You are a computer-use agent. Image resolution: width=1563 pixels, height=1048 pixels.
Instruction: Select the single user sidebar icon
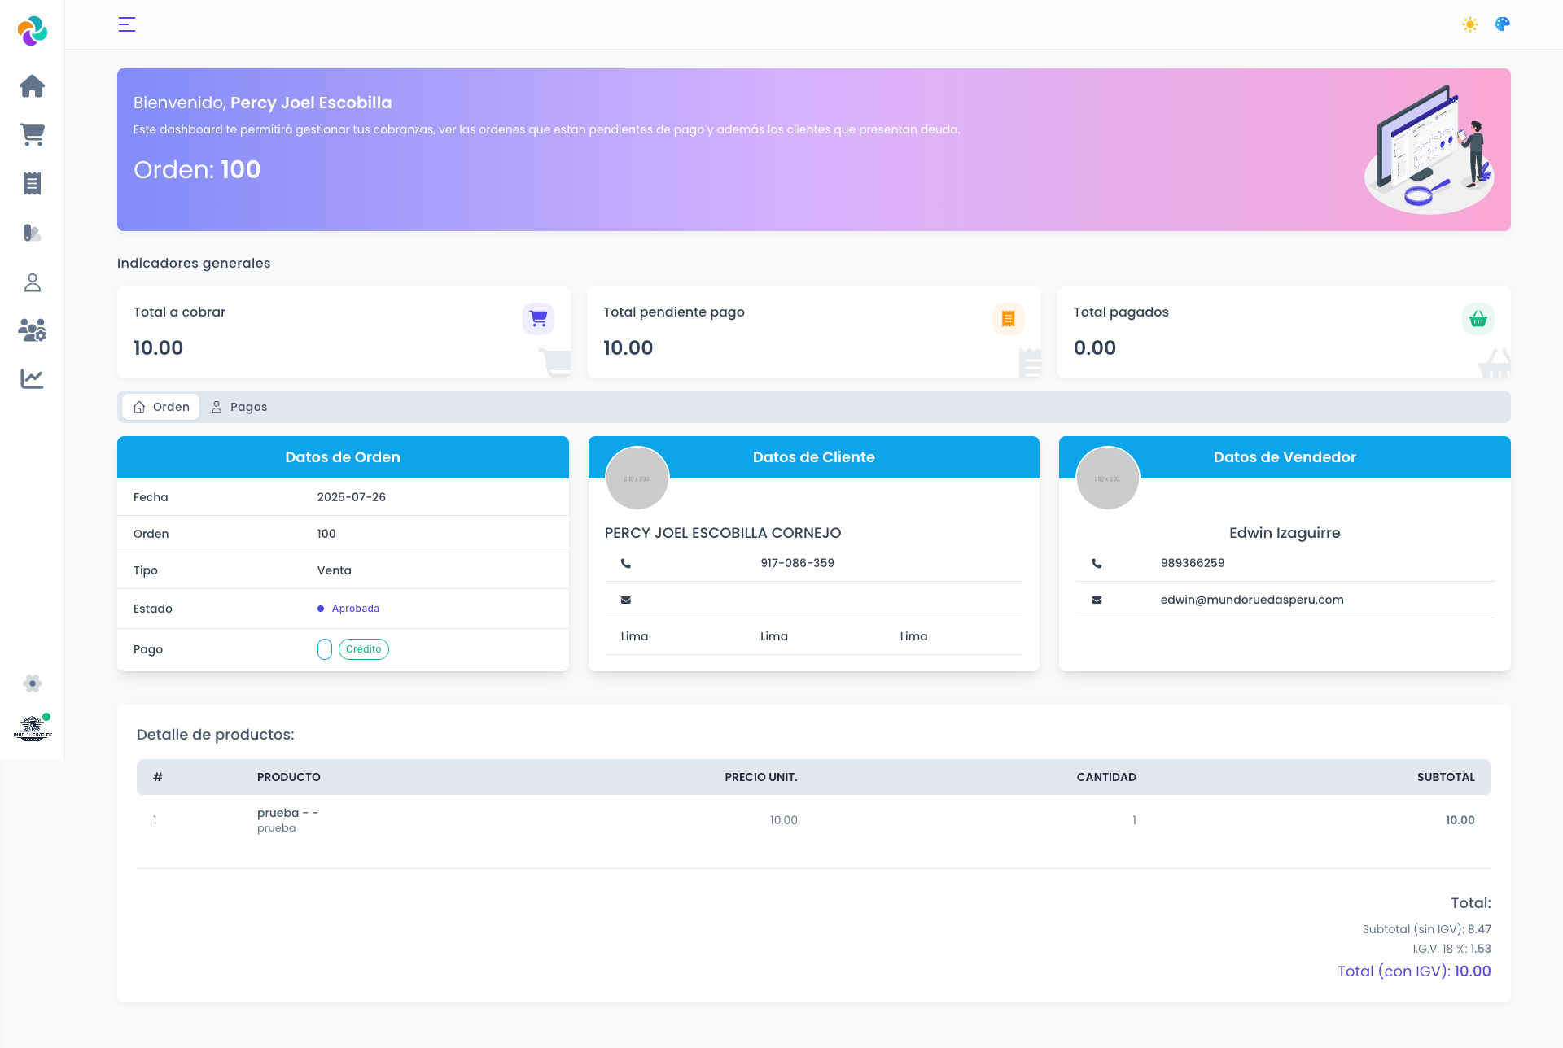[x=32, y=282]
